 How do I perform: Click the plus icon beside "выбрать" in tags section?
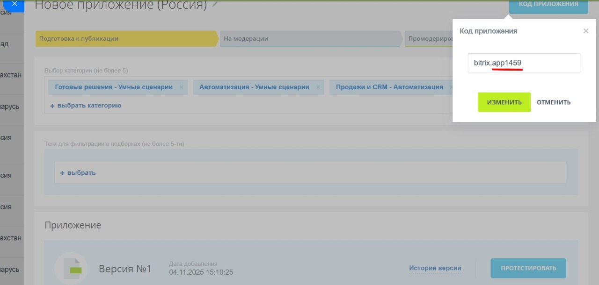coord(63,173)
